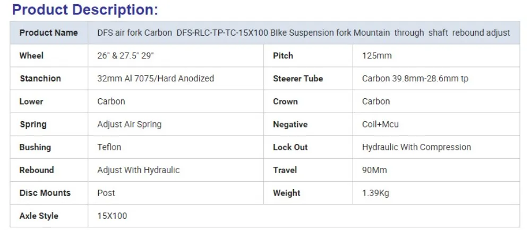
Task: Click the Axle Style value 15X100
Action: [112, 216]
